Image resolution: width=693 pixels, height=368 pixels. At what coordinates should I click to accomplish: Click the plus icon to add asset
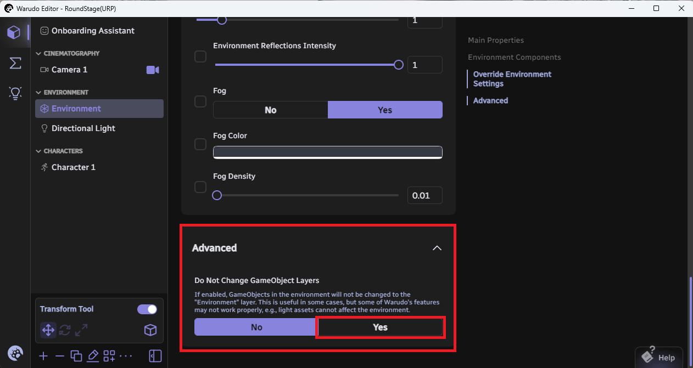(44, 356)
